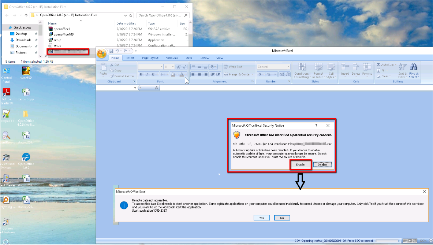Click Disable in the Security Notice dialog

point(322,165)
